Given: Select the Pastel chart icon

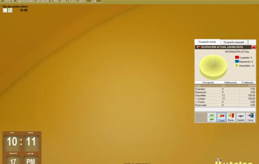Looking at the screenshot, I should click(x=221, y=117).
